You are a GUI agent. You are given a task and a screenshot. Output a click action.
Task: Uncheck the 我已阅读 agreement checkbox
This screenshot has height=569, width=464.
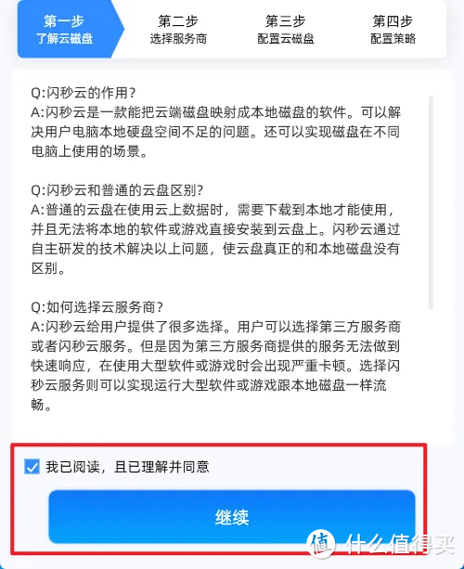(32, 466)
